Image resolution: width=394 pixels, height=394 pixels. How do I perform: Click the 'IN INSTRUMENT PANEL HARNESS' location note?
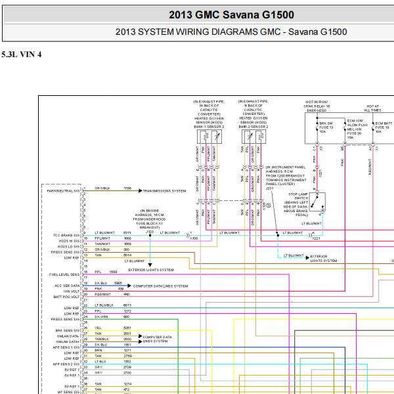[286, 175]
